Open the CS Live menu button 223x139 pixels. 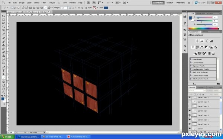(x=200, y=3)
